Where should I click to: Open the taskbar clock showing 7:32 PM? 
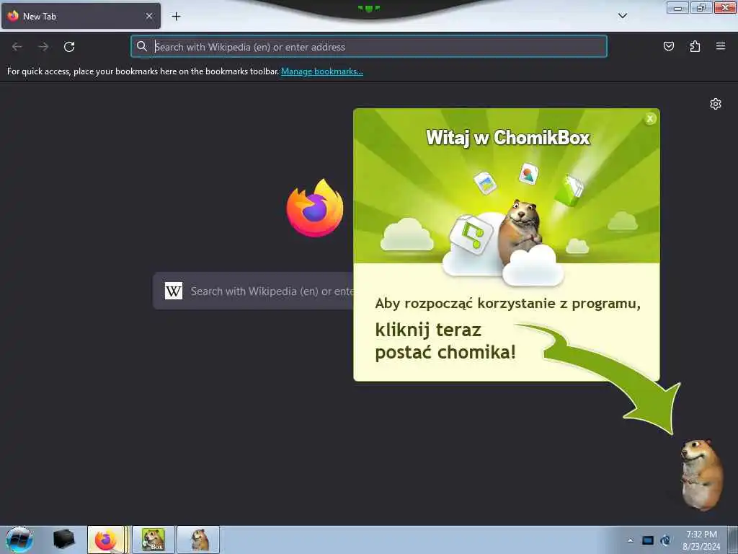click(x=701, y=540)
